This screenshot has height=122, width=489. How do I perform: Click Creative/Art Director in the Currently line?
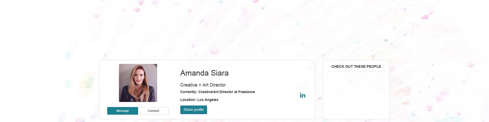click(x=215, y=92)
